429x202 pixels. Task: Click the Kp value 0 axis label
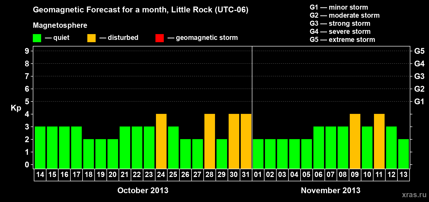pyautogui.click(x=27, y=165)
